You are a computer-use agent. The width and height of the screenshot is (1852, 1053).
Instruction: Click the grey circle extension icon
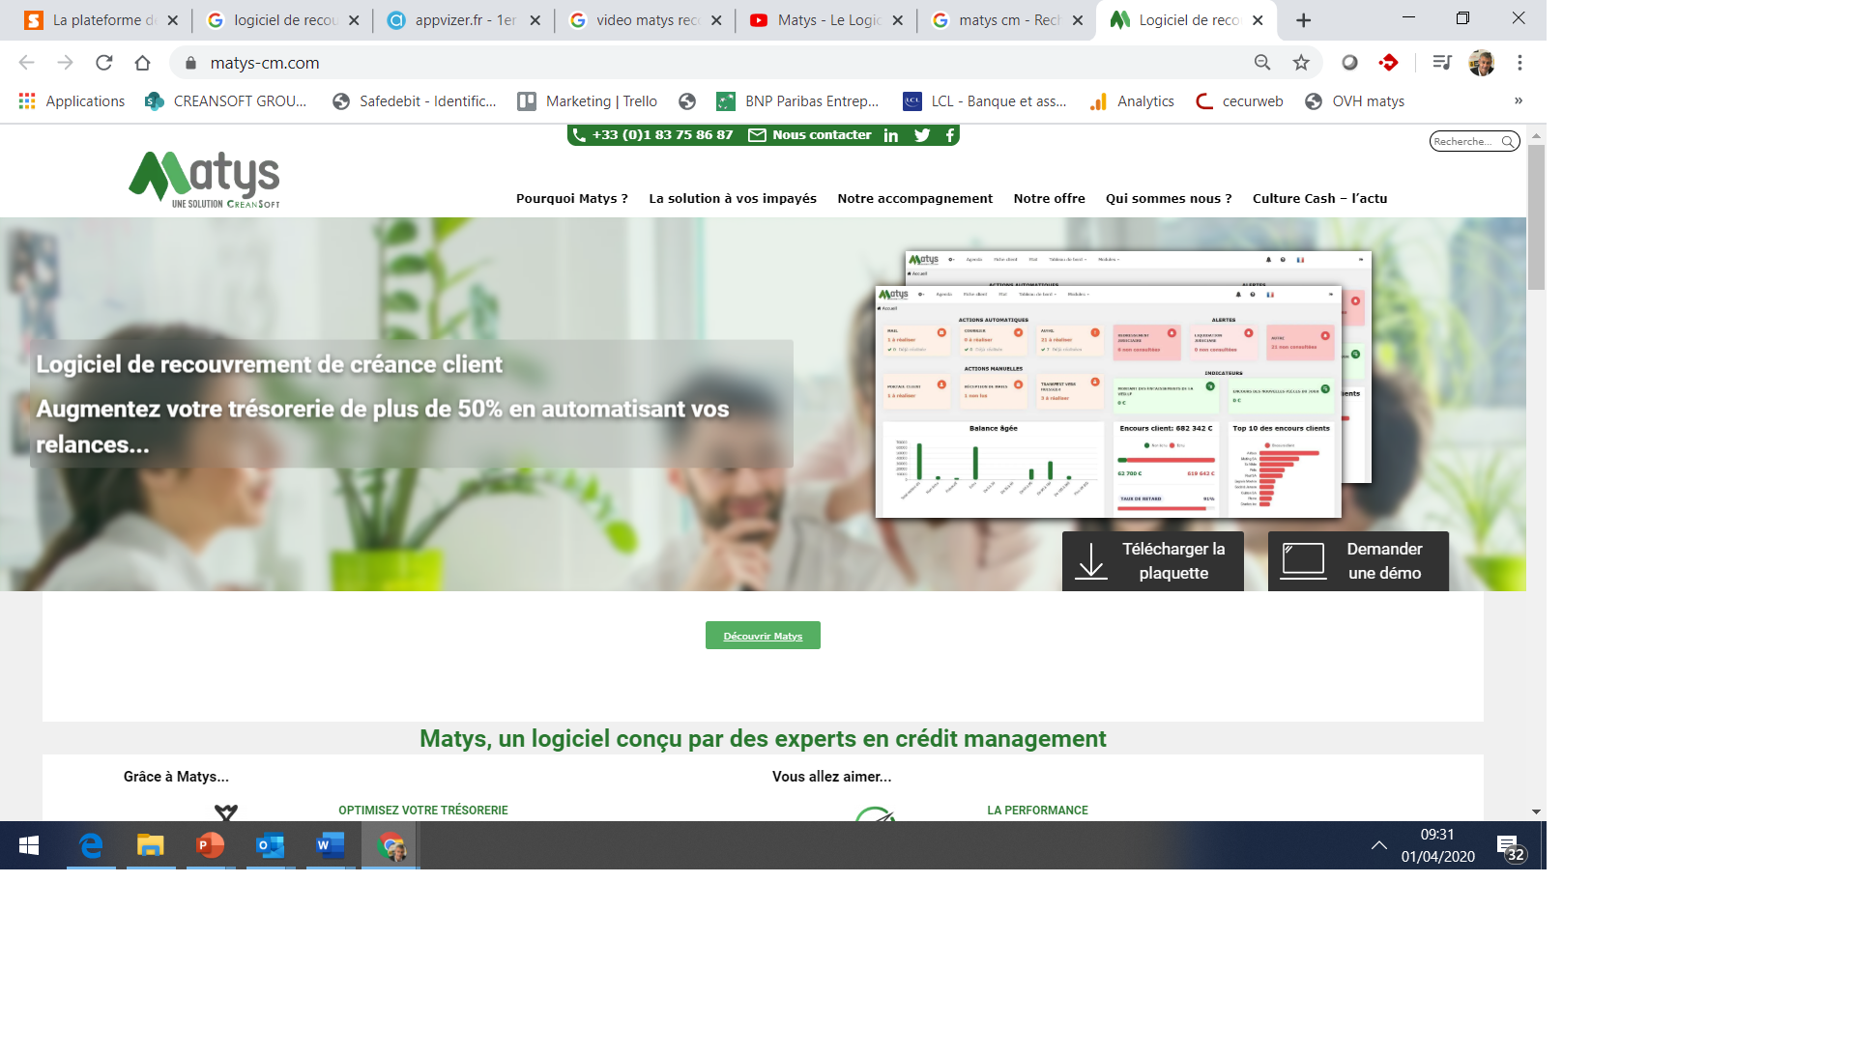click(x=1349, y=63)
